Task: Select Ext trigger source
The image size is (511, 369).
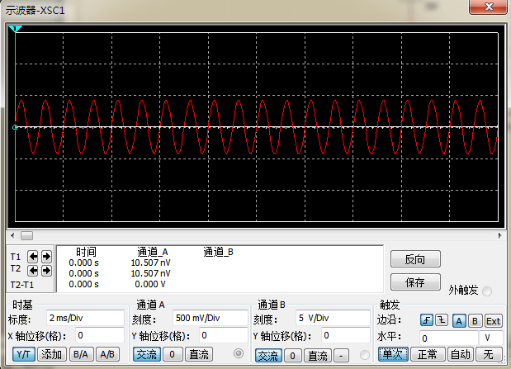Action: point(493,321)
